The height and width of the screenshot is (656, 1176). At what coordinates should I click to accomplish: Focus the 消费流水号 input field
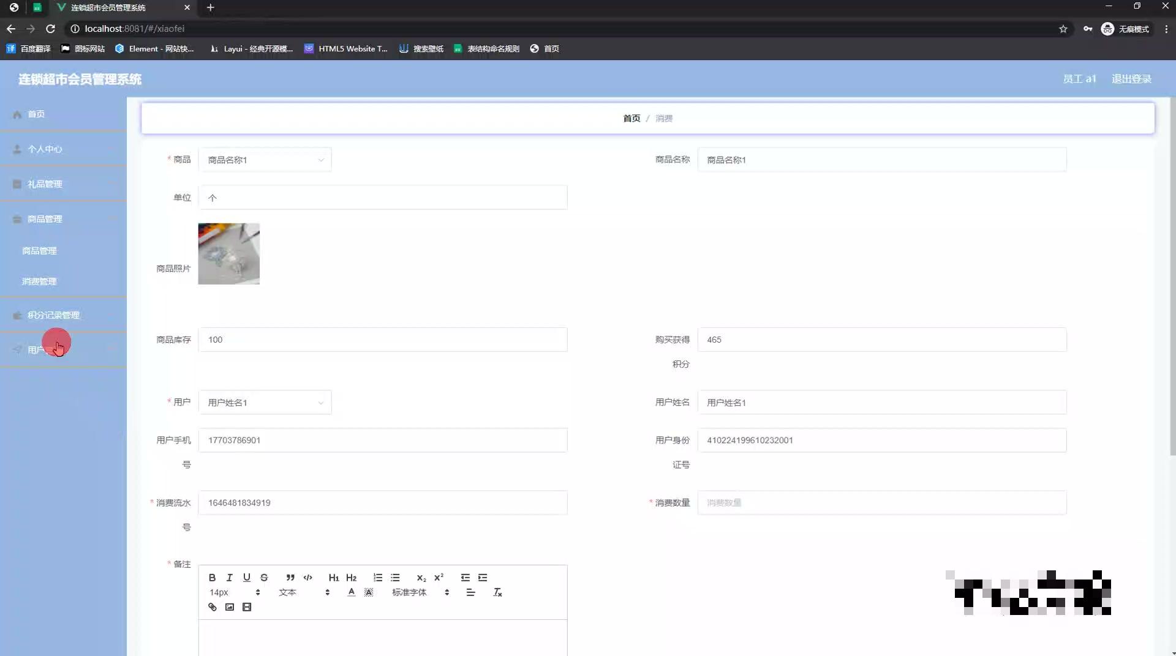coord(383,503)
